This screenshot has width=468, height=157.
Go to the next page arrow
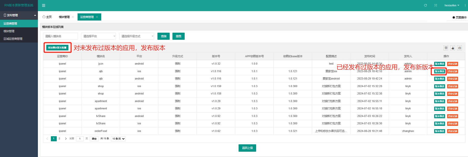click(x=66, y=139)
